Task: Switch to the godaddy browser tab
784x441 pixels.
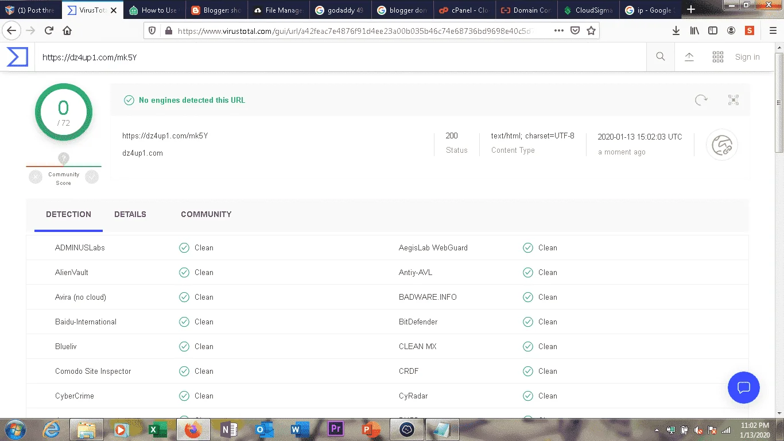Action: [340, 10]
